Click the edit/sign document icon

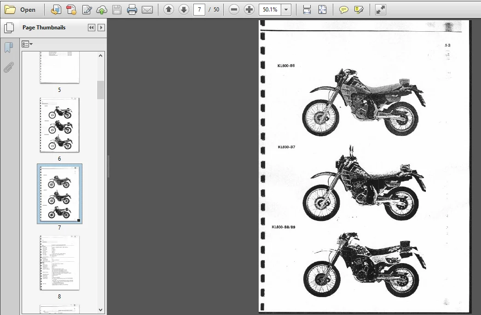click(x=87, y=10)
